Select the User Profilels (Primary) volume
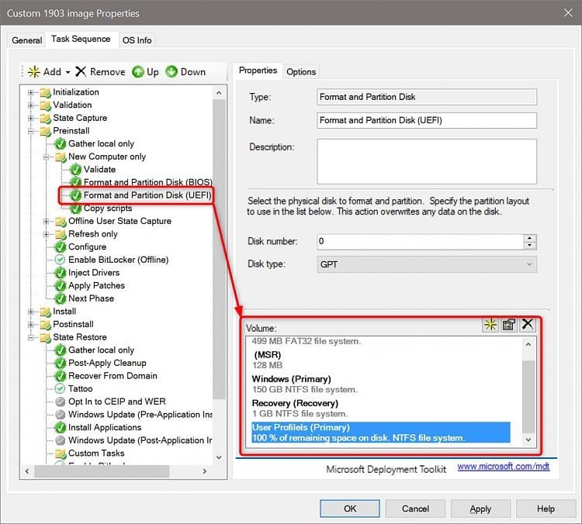 point(381,433)
